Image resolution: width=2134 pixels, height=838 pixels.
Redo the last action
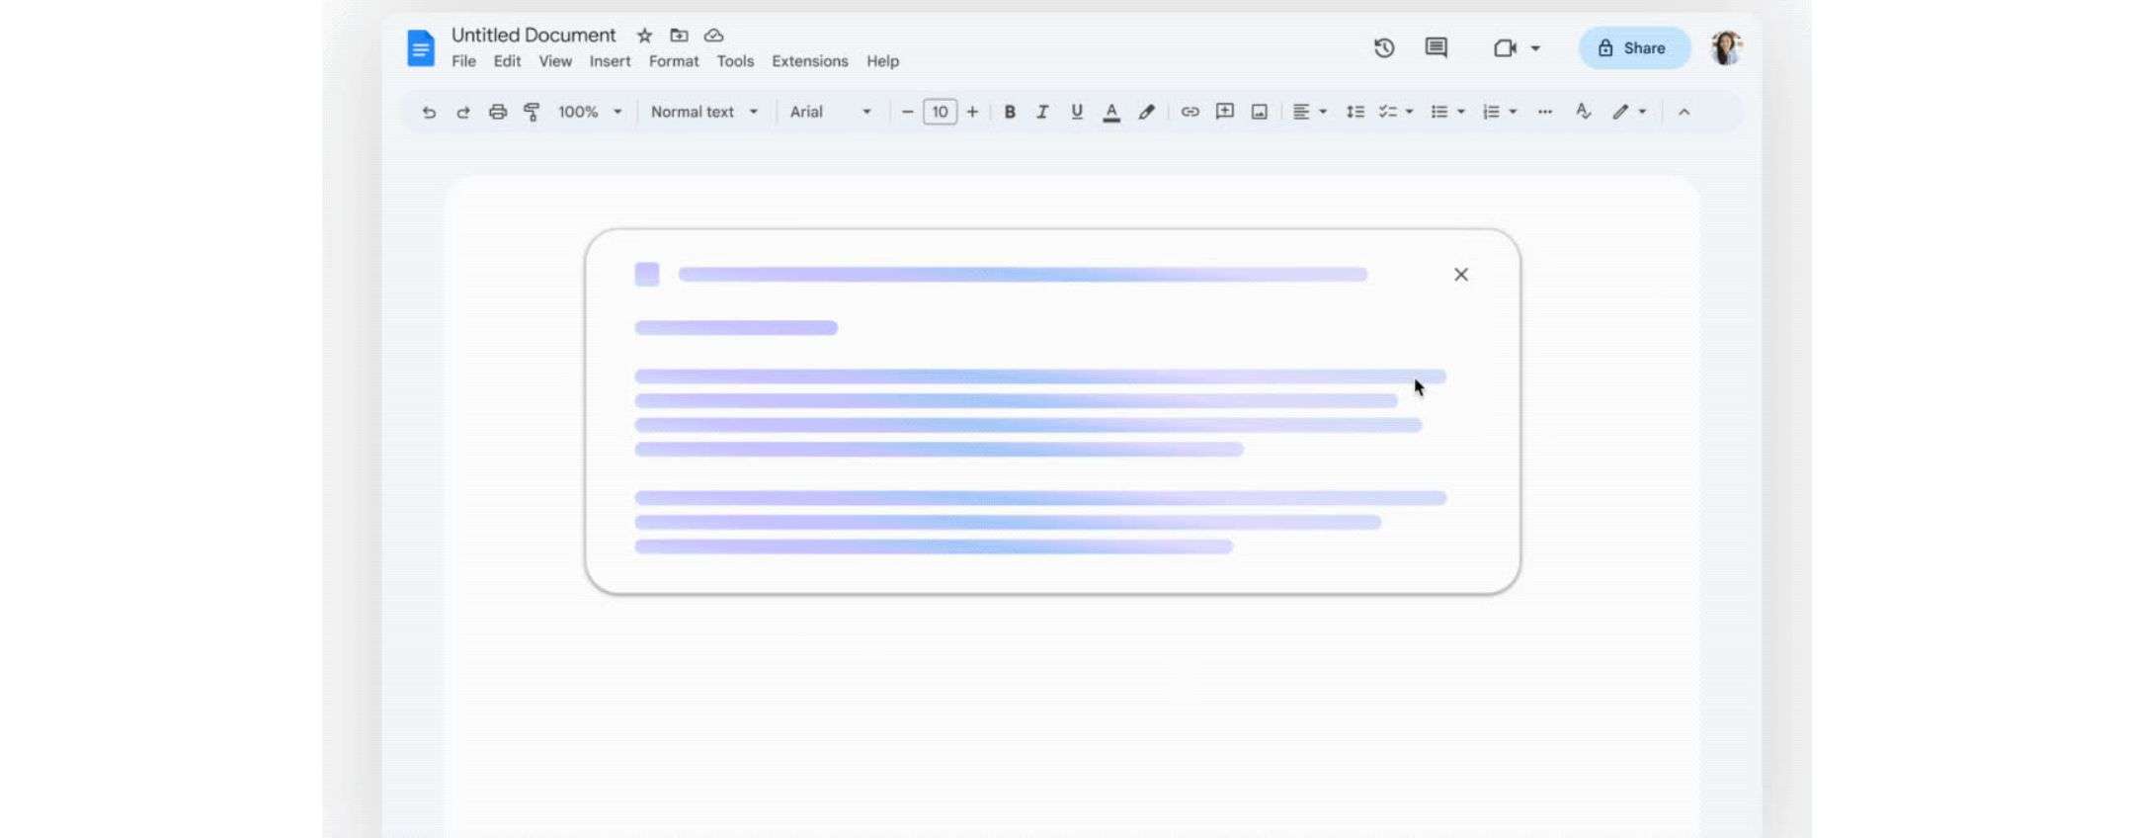click(x=462, y=112)
